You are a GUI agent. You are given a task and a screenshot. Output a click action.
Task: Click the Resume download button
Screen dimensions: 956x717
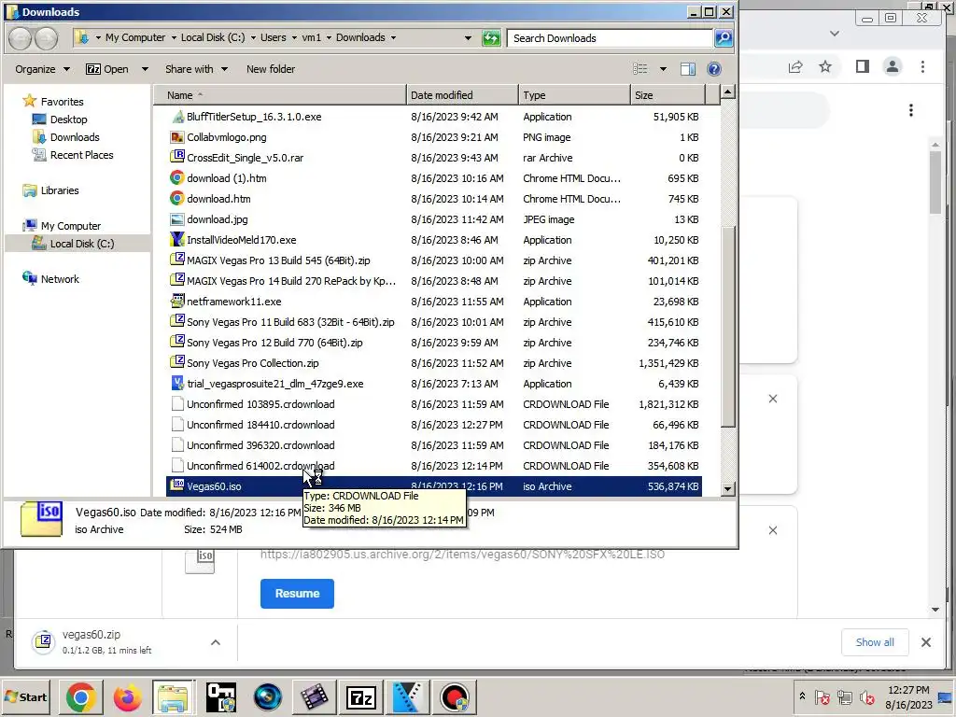(297, 593)
